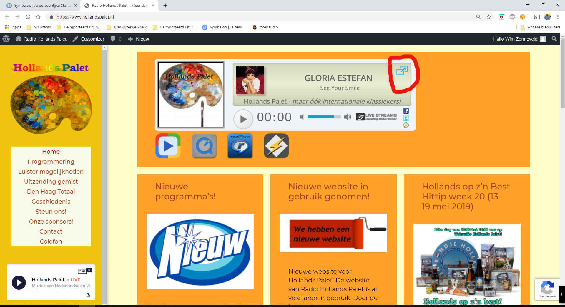Adjust the player volume slider
Image resolution: width=565 pixels, height=307 pixels.
coord(324,117)
